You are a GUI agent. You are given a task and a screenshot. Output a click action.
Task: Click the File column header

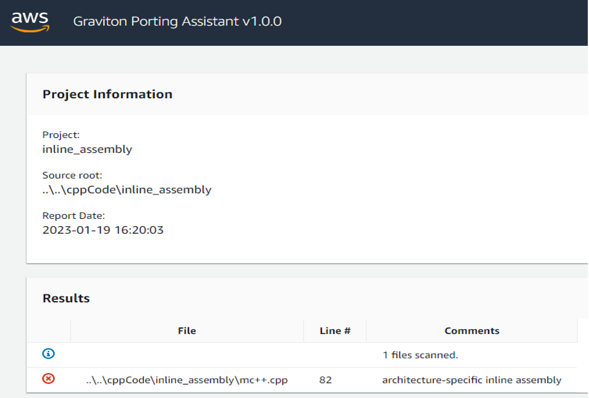pos(187,330)
